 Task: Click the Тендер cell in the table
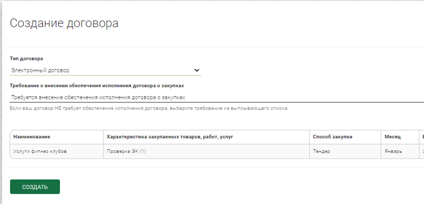click(321, 151)
